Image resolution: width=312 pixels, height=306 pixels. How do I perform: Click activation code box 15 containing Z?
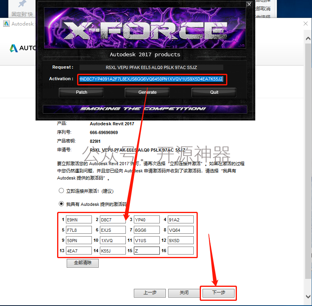pos(147,251)
